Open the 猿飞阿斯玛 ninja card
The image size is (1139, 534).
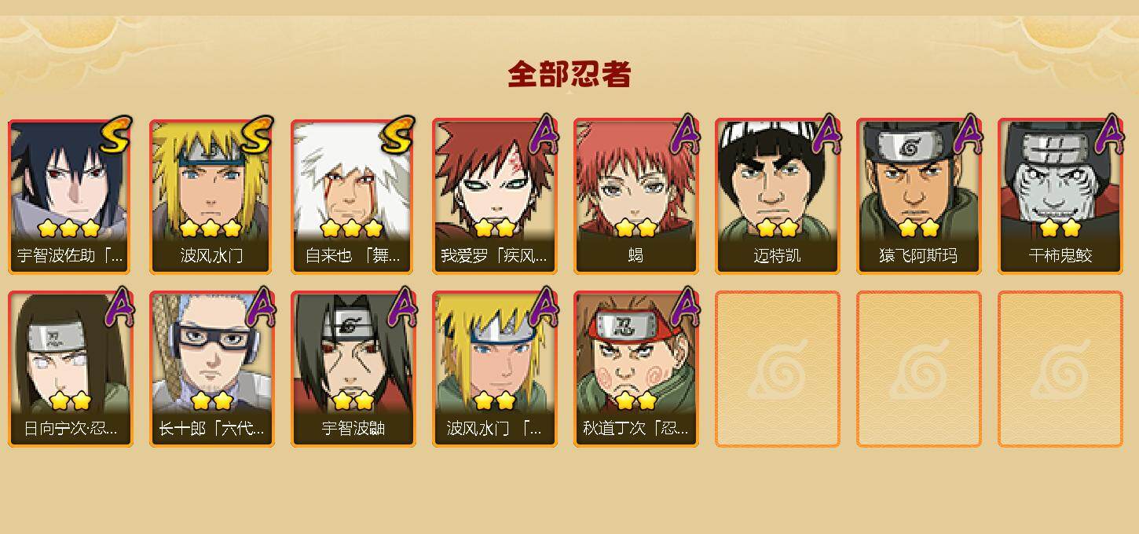(919, 196)
